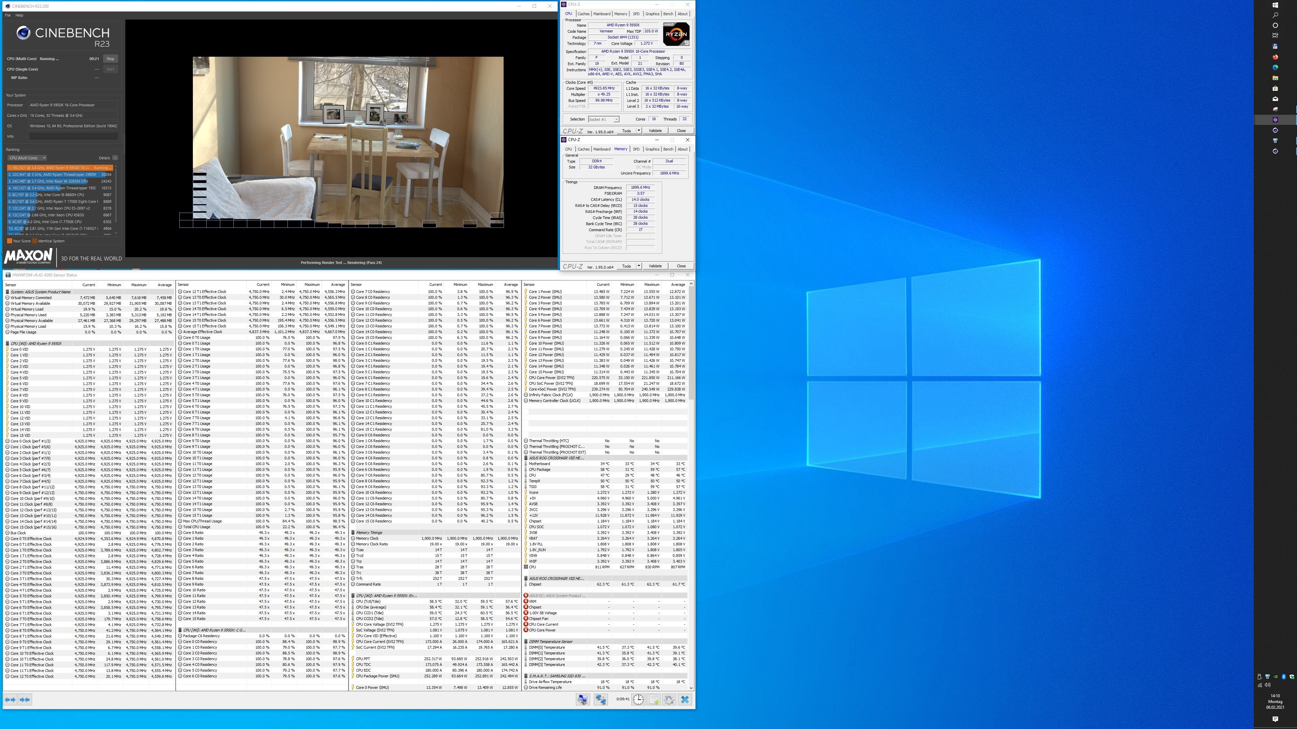Image resolution: width=1297 pixels, height=729 pixels.
Task: Open notification action center icon
Action: (1275, 719)
